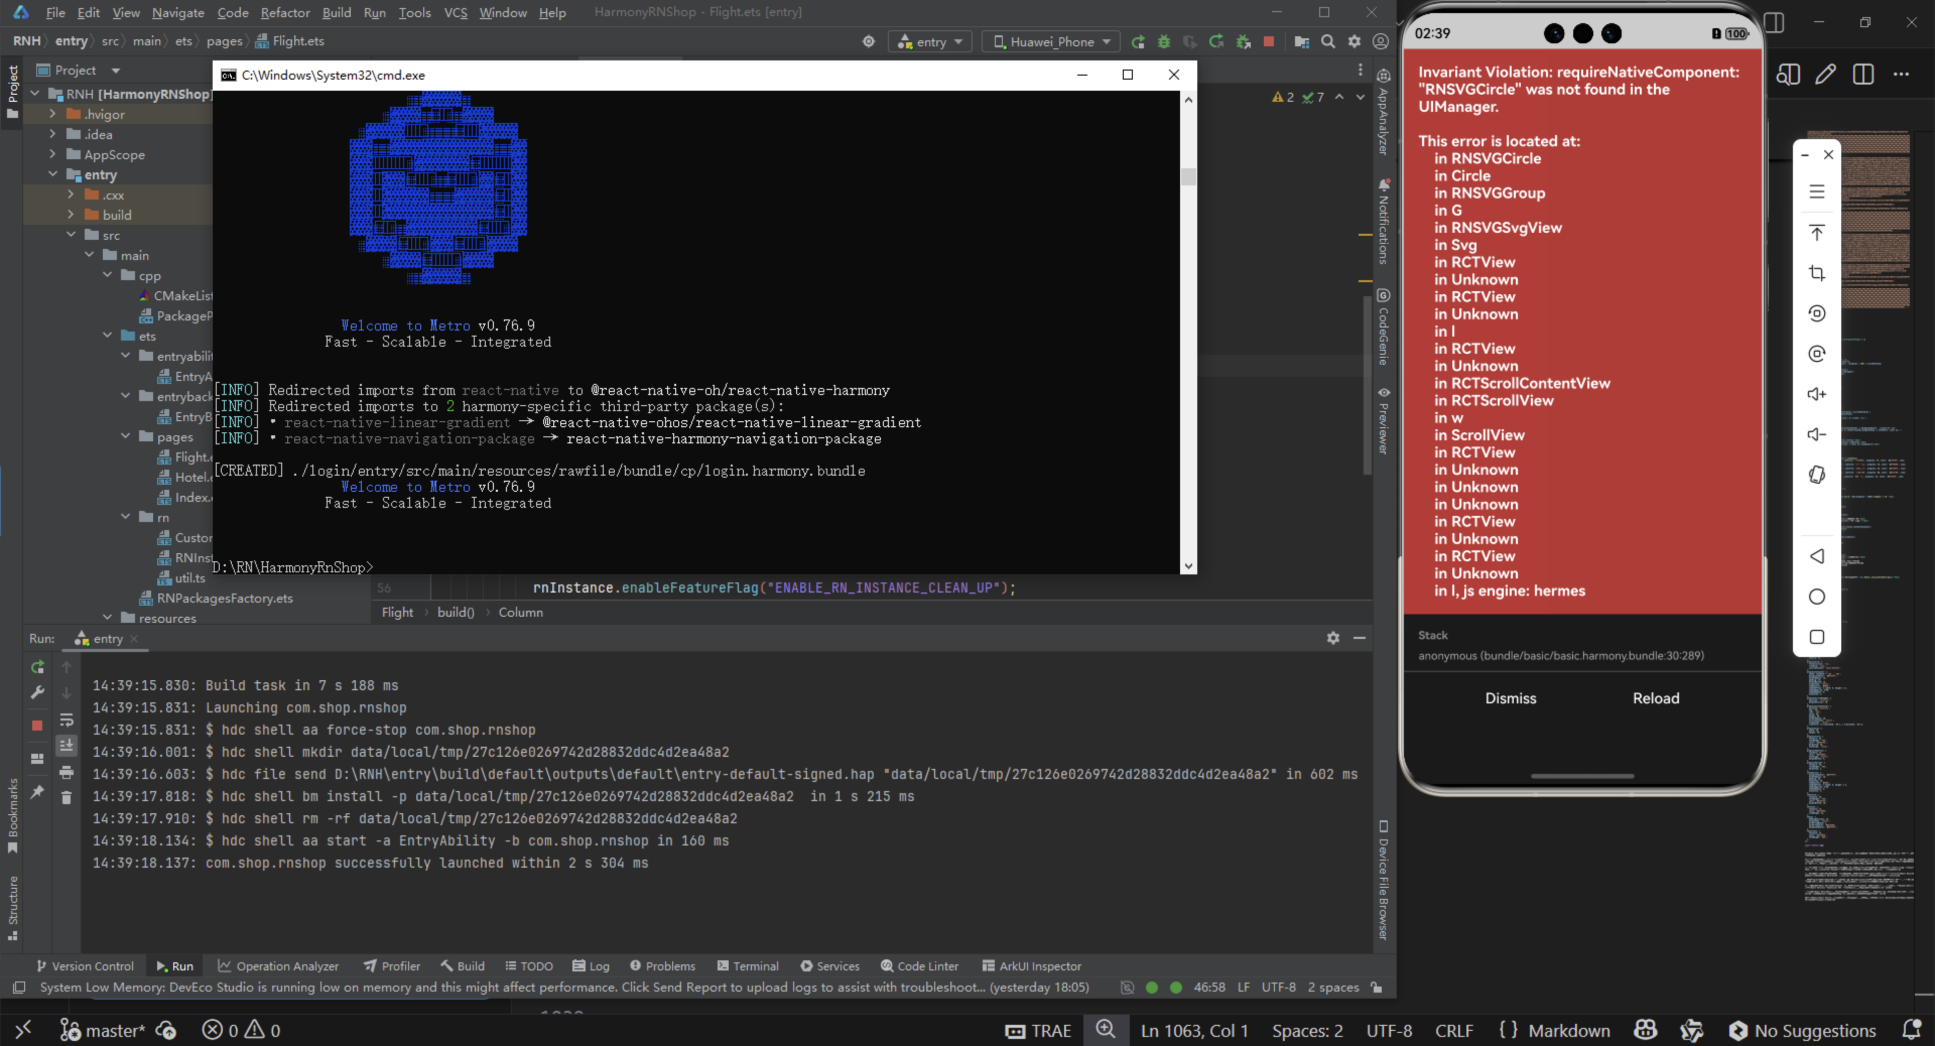
Task: Click the Run entry green arrow icon
Action: (1138, 42)
